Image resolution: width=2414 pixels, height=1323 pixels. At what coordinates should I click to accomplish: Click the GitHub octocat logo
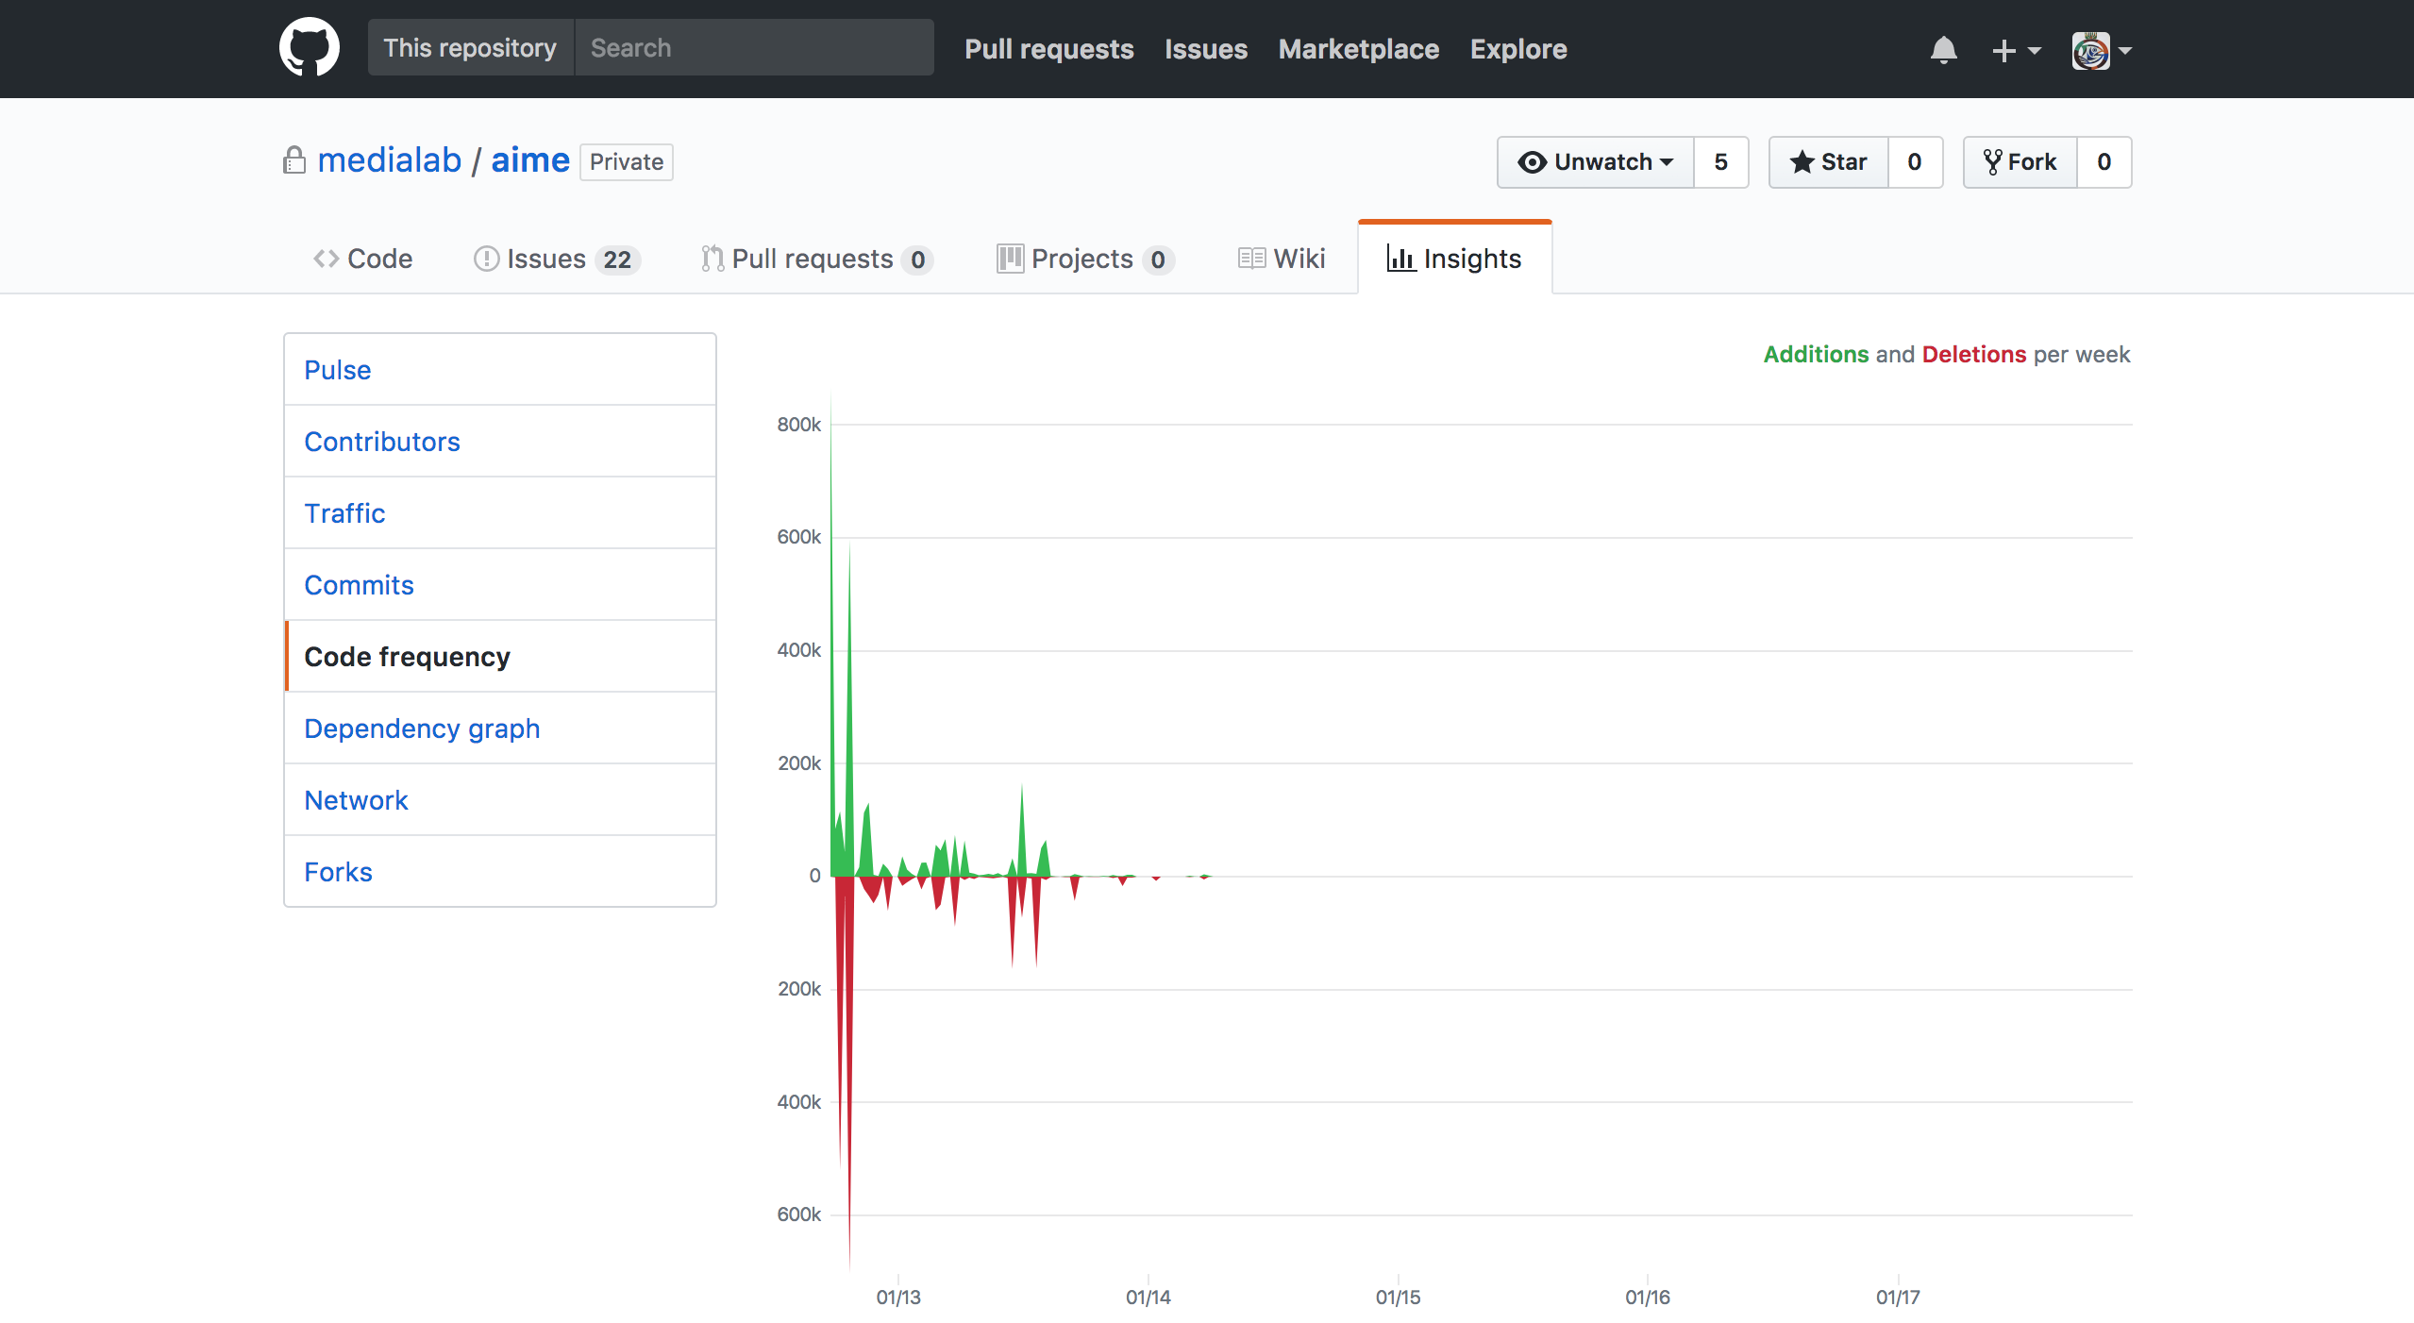pos(310,48)
